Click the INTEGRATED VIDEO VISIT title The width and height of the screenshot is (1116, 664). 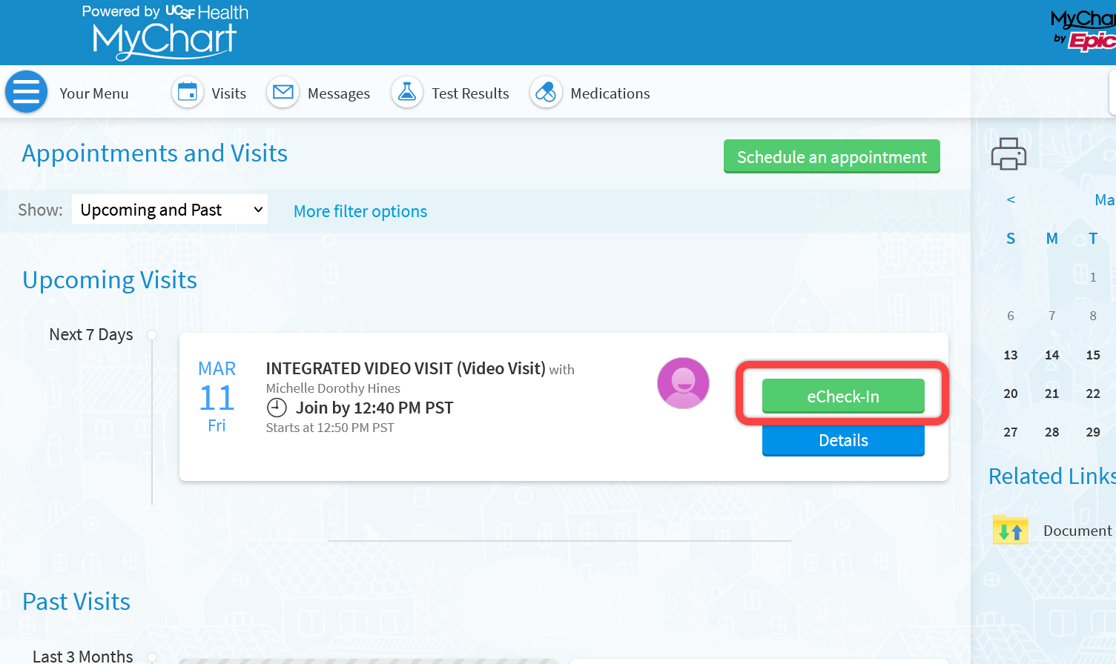click(x=406, y=368)
